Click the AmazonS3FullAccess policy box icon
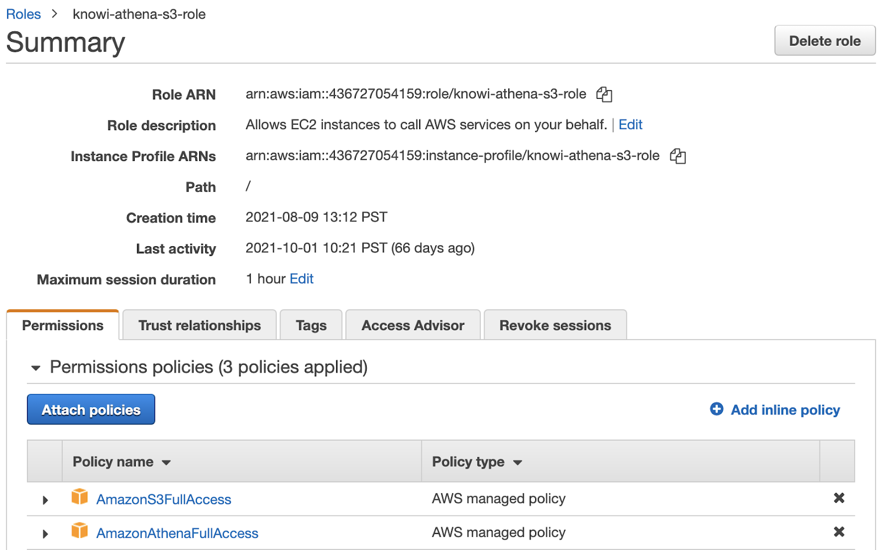This screenshot has width=880, height=550. pos(80,497)
